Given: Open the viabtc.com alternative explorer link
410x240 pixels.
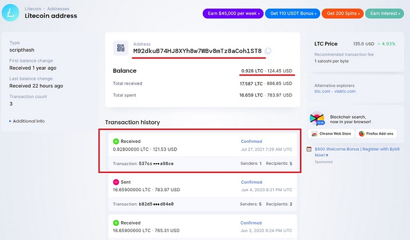Looking at the screenshot, I should click(345, 91).
